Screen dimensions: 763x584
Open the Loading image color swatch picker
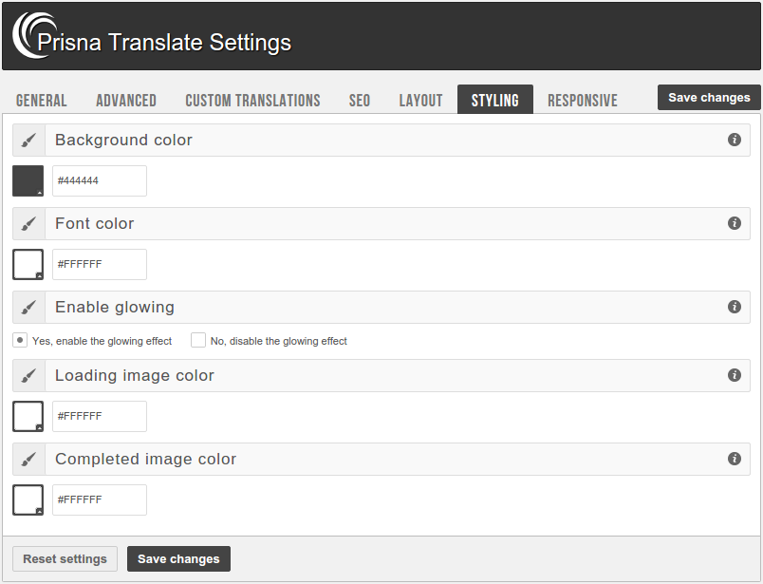[x=28, y=417]
